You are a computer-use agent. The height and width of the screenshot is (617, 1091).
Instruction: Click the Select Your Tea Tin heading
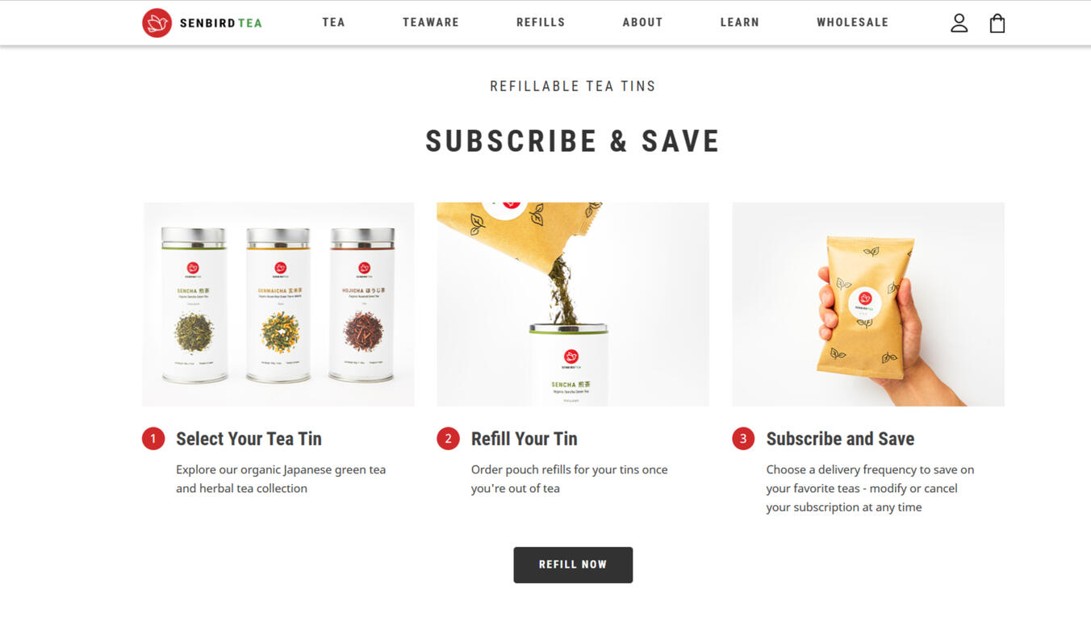(x=249, y=439)
